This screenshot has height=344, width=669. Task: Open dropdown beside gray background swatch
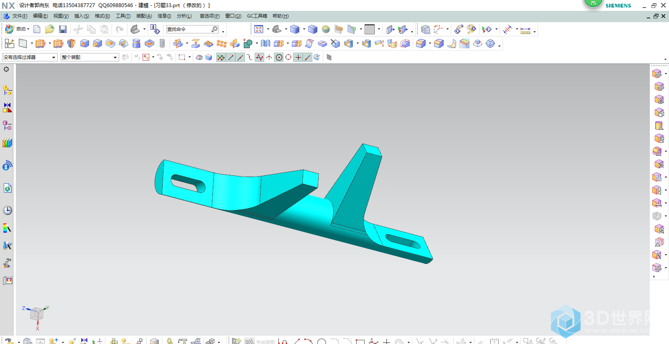(379, 29)
